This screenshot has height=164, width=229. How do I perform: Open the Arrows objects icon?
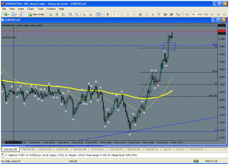[178, 14]
